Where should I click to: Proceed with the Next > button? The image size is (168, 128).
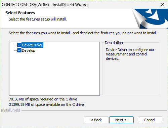(121, 120)
